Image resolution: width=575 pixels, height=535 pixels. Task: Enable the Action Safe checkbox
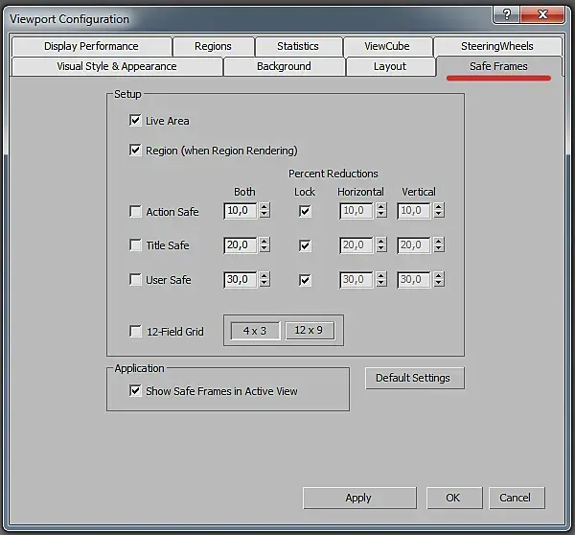point(135,211)
